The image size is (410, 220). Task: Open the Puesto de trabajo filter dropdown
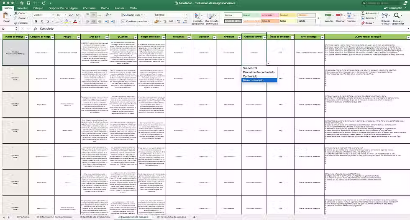[x=26, y=37]
